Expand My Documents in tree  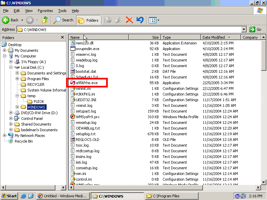(x=4, y=50)
